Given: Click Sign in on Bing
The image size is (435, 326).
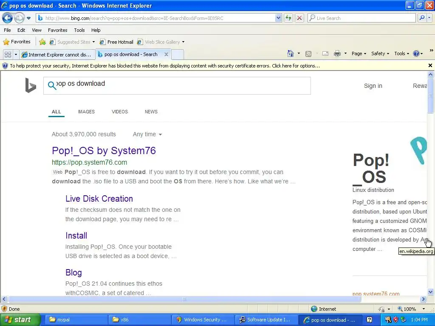Looking at the screenshot, I should [373, 86].
